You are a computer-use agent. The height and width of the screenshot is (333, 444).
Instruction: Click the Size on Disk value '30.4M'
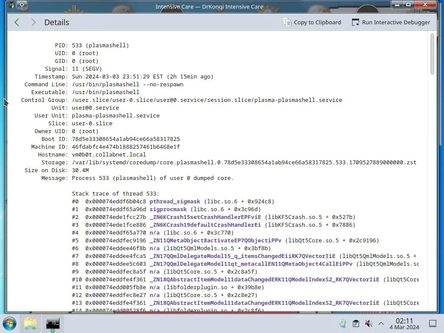80,170
